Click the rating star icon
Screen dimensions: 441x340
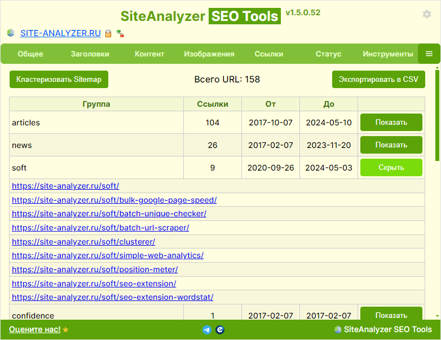point(65,329)
